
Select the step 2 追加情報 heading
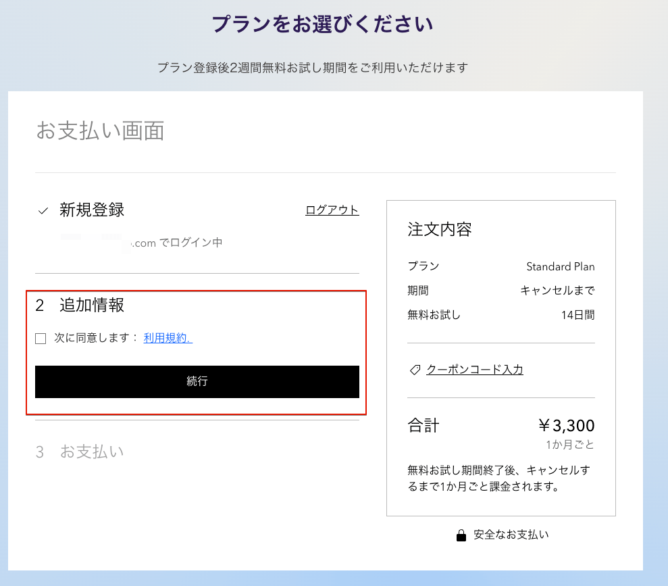[91, 305]
